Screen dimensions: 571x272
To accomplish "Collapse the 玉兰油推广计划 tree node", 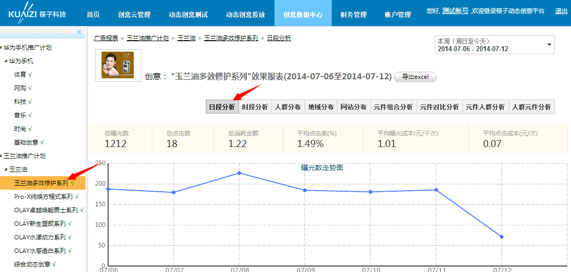I will (x=2, y=156).
